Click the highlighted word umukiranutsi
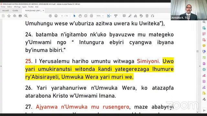 (55, 69)
